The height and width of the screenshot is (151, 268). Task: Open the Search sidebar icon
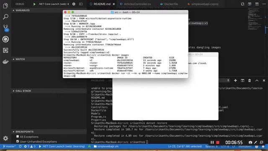coord(5,17)
